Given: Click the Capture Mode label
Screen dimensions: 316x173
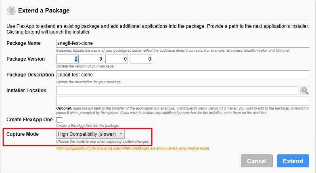Looking at the screenshot, I should pos(22,134).
